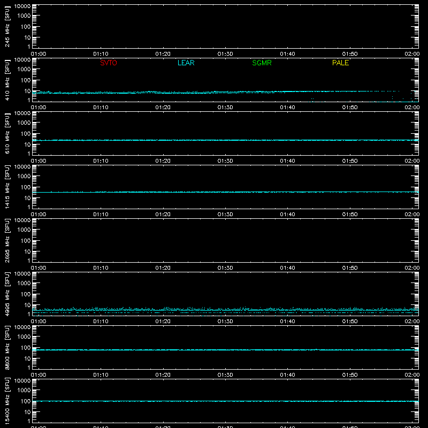Click the green SGMR station label

[262, 63]
